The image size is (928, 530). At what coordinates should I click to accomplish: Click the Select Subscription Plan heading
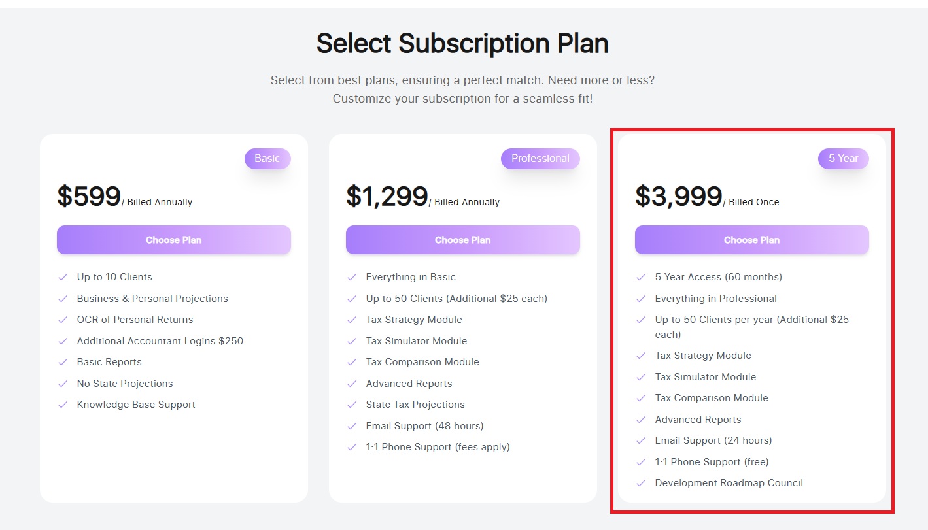click(462, 44)
